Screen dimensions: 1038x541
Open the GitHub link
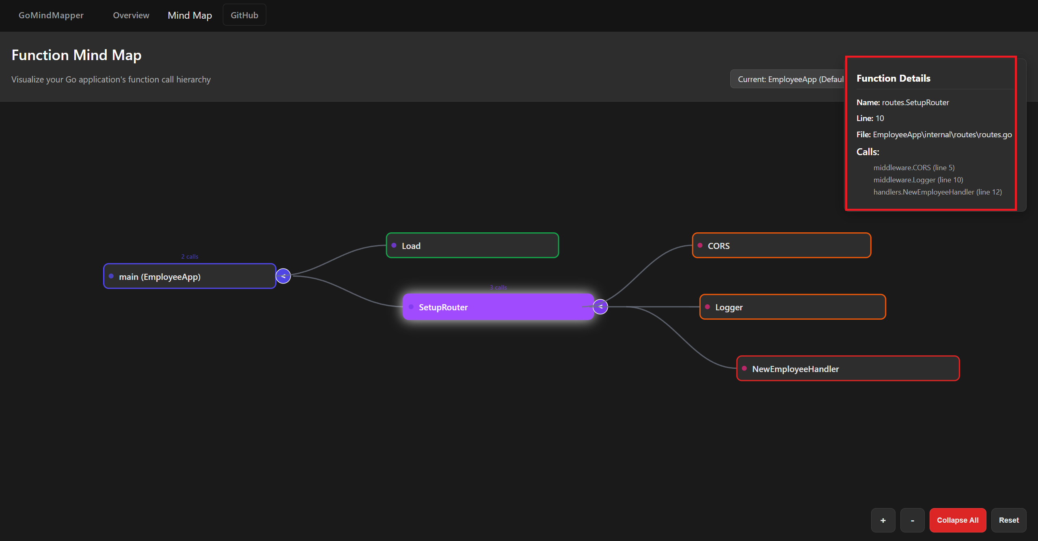point(244,15)
